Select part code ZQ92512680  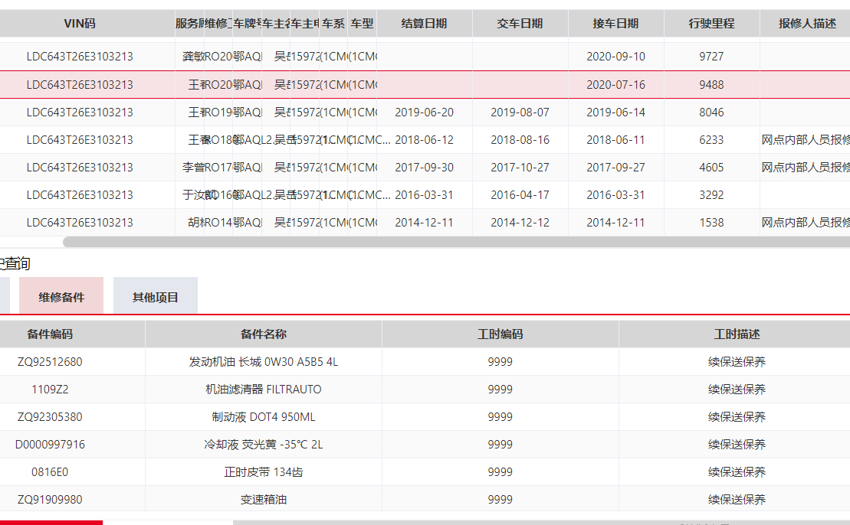pyautogui.click(x=50, y=361)
